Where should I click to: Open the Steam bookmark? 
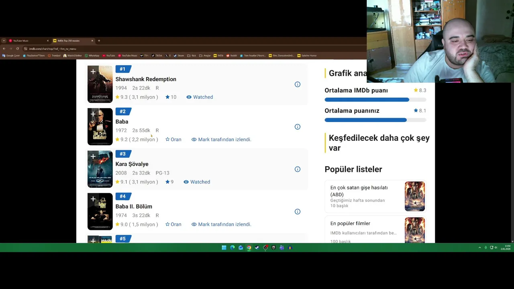(x=179, y=55)
